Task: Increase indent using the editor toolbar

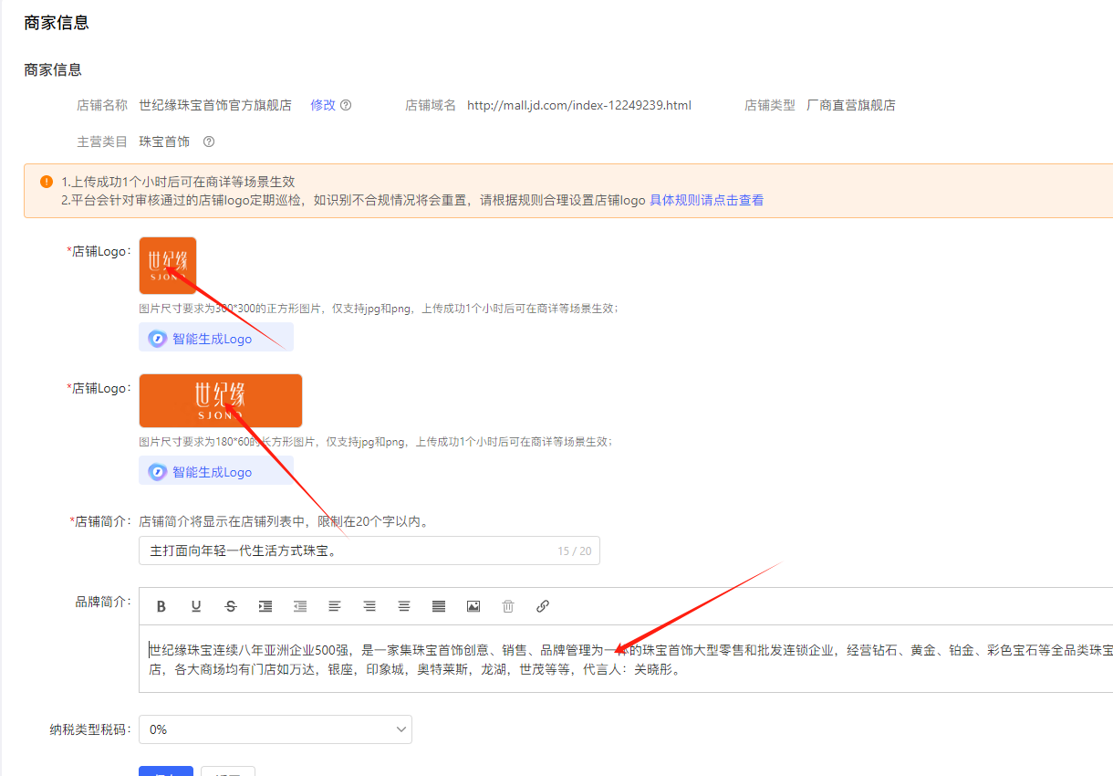Action: pos(265,606)
